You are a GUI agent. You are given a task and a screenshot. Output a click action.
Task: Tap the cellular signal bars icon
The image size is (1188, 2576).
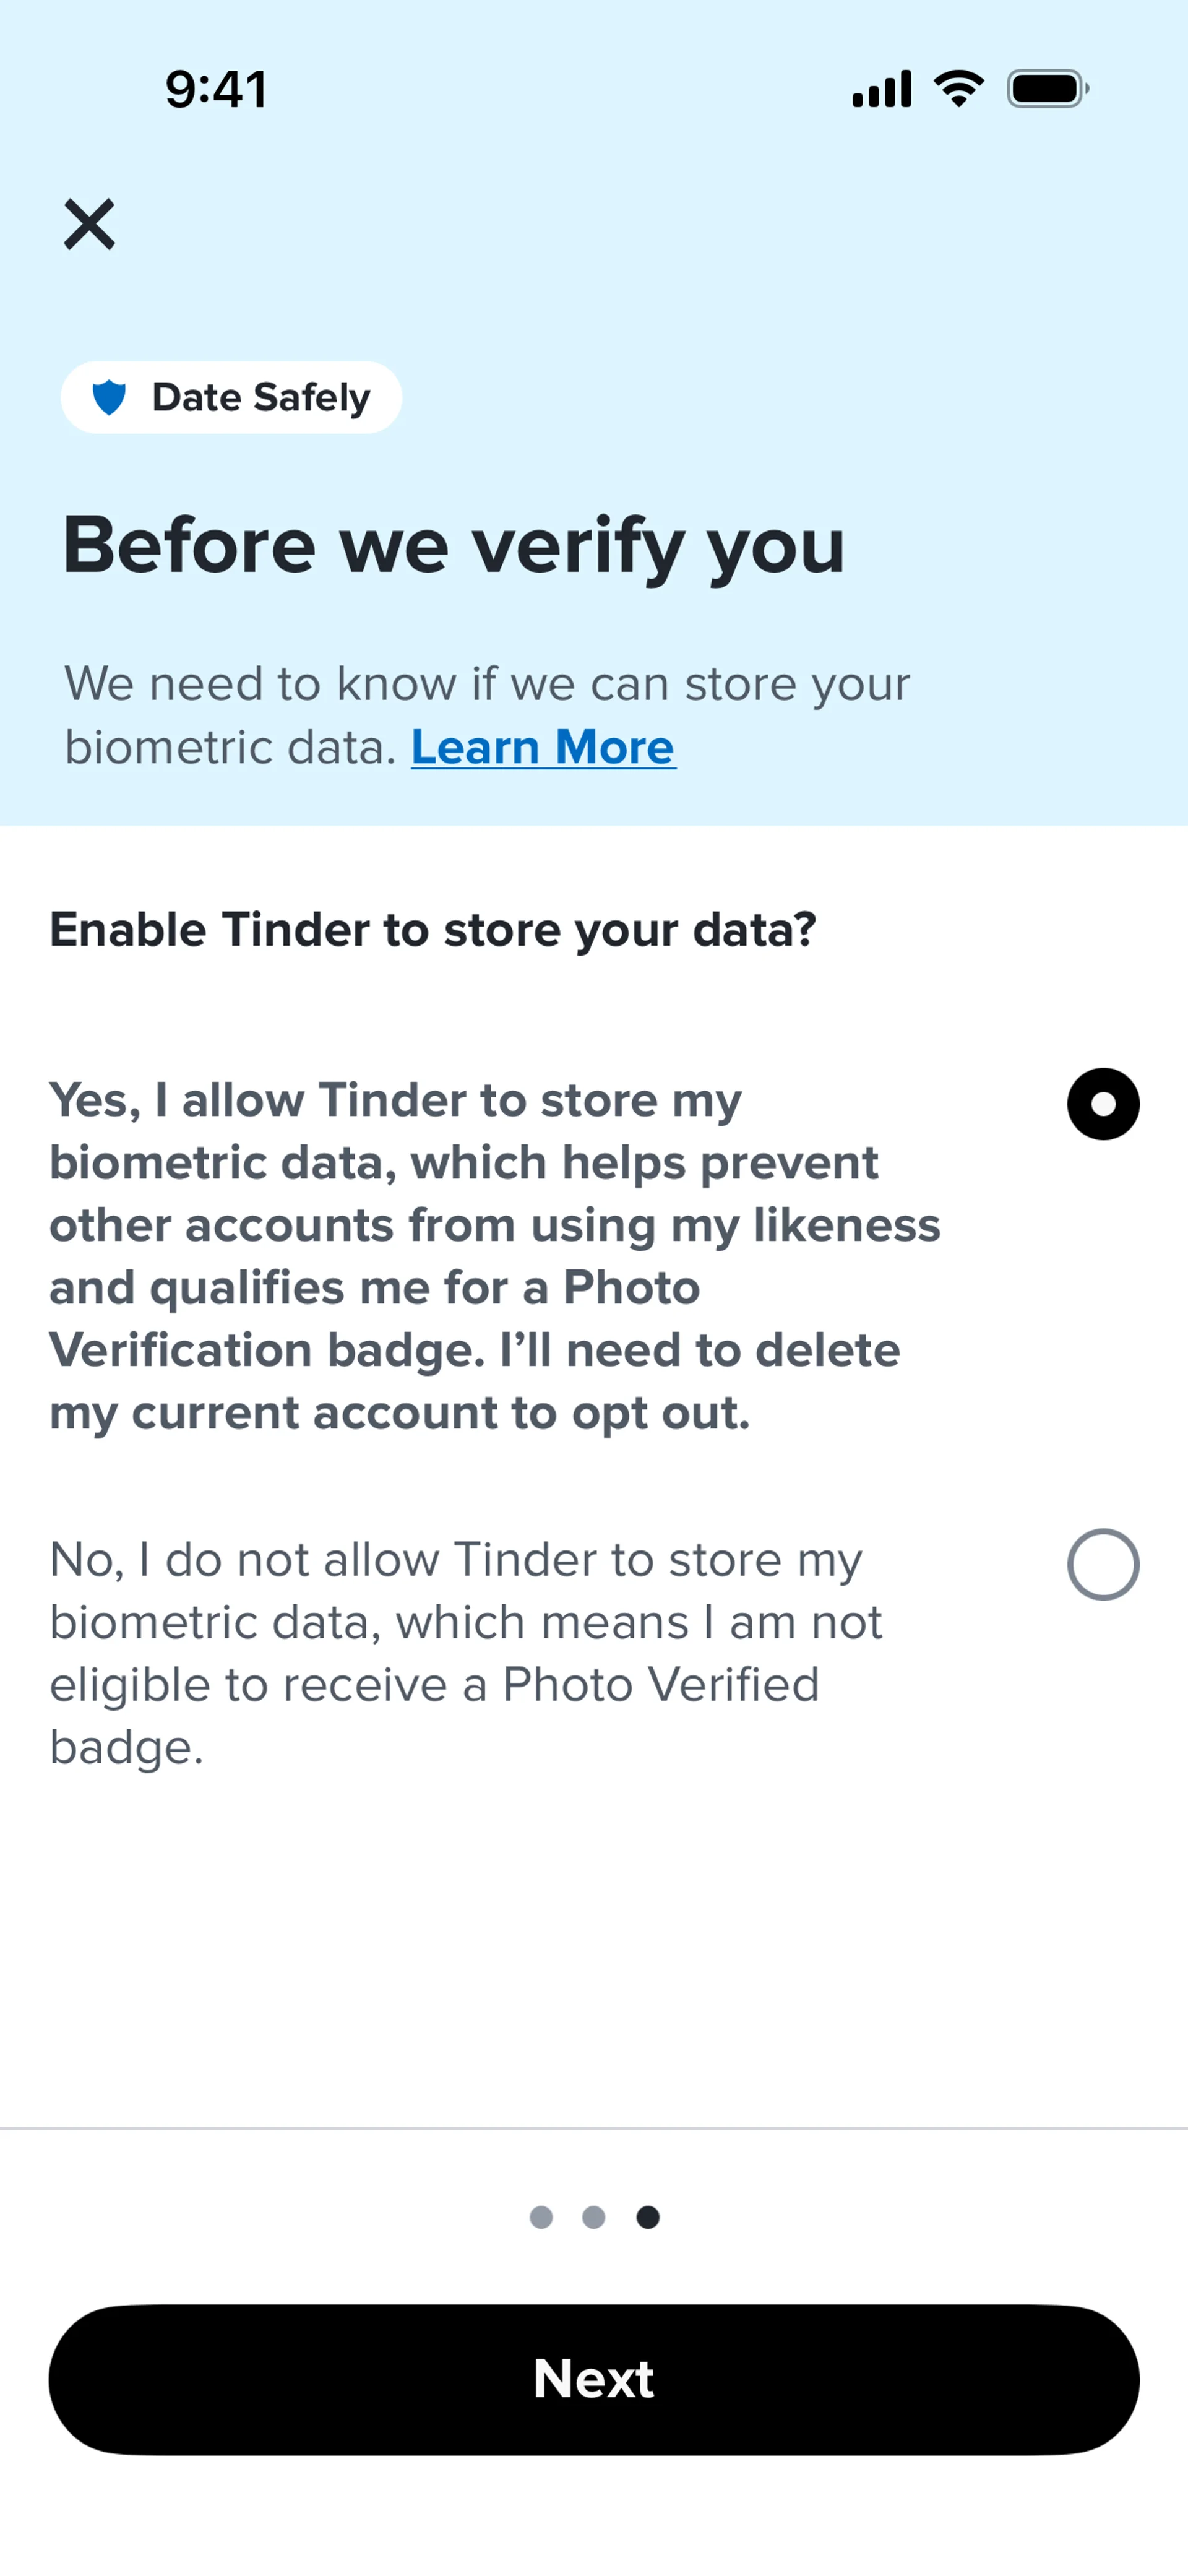(x=881, y=89)
